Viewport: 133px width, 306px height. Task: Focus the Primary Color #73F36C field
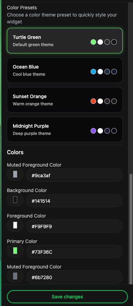coord(74,252)
